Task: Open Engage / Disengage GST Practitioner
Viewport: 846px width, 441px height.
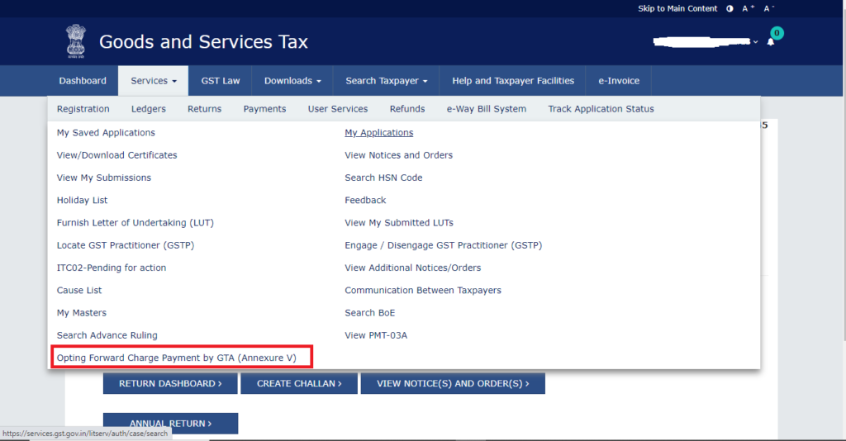Action: (x=444, y=245)
